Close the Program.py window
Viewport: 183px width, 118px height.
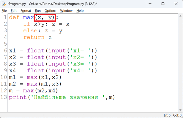pos(176,4)
